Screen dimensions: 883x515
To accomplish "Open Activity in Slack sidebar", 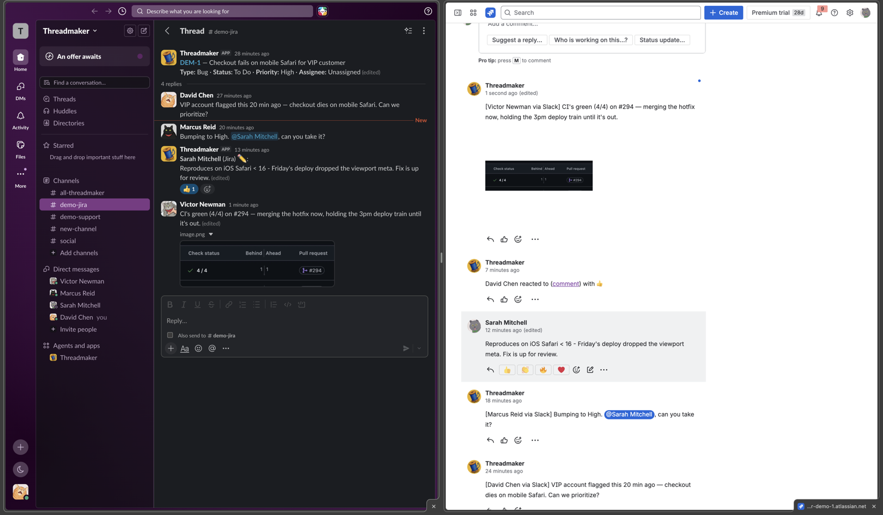I will (x=21, y=120).
